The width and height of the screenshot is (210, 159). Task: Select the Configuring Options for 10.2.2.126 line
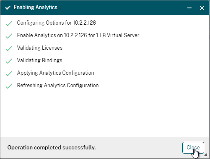coord(56,23)
